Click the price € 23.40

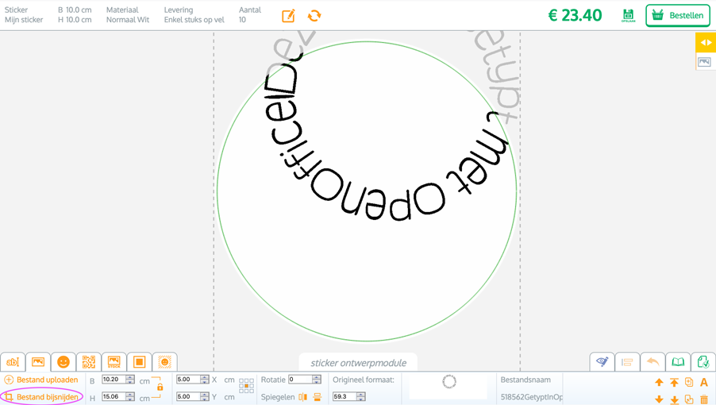(575, 16)
